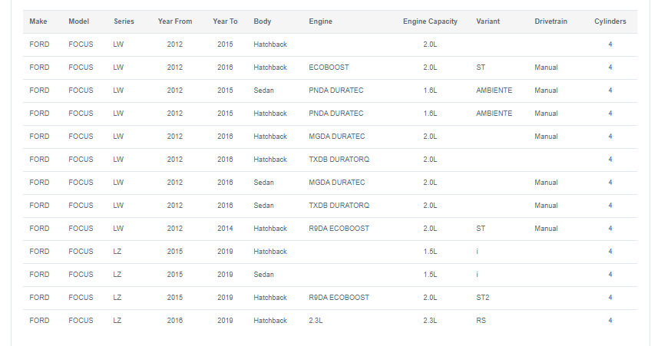Click the Make column header
The image size is (661, 346).
pos(38,21)
